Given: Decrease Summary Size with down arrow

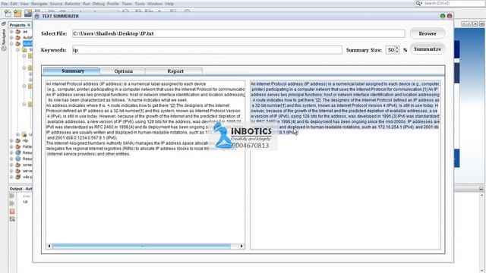Looking at the screenshot, I should [x=397, y=52].
